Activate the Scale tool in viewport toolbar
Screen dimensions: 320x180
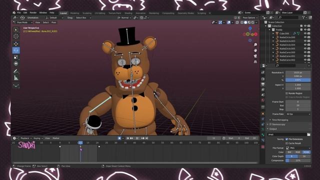click(16, 57)
